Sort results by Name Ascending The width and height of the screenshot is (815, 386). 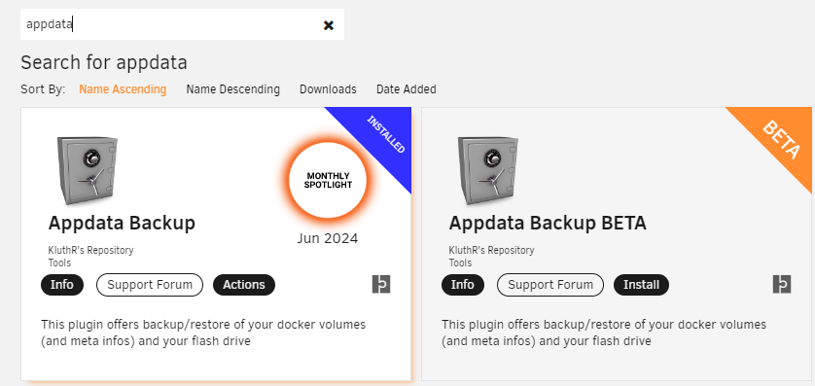[x=123, y=89]
